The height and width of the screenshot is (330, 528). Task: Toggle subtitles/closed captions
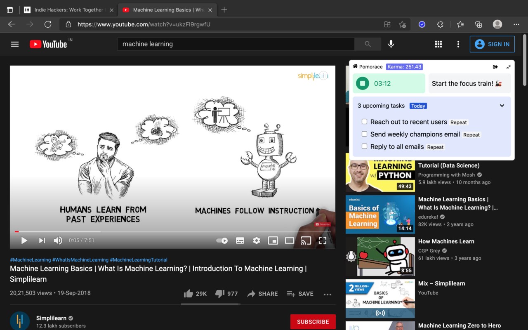[240, 240]
